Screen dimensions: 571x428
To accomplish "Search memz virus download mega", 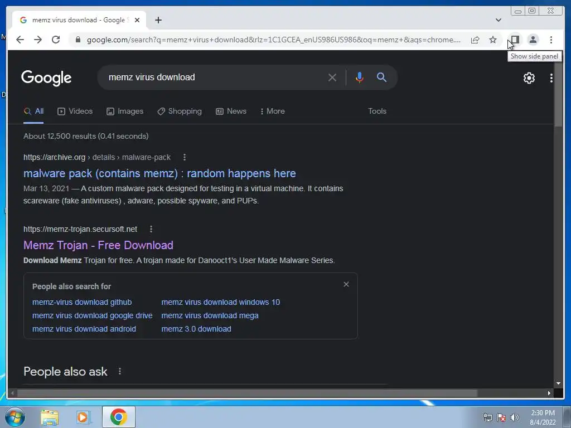I will (x=210, y=315).
